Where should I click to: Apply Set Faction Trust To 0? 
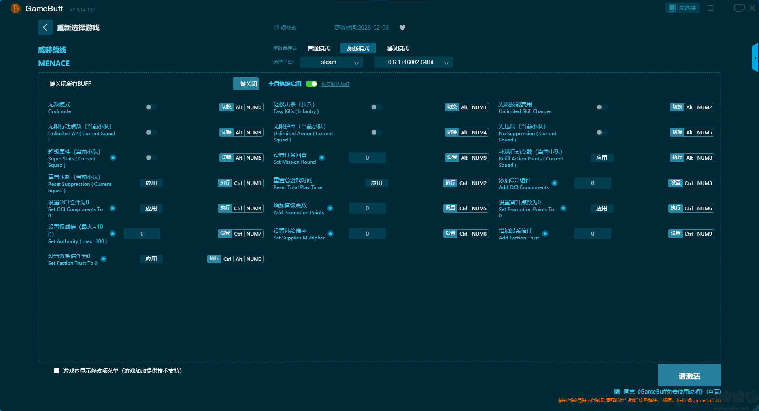[x=151, y=259]
